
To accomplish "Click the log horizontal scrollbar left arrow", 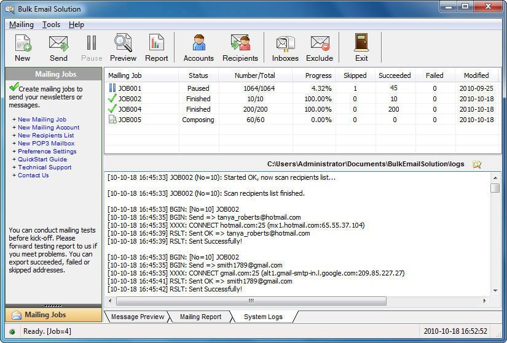I will click(110, 301).
